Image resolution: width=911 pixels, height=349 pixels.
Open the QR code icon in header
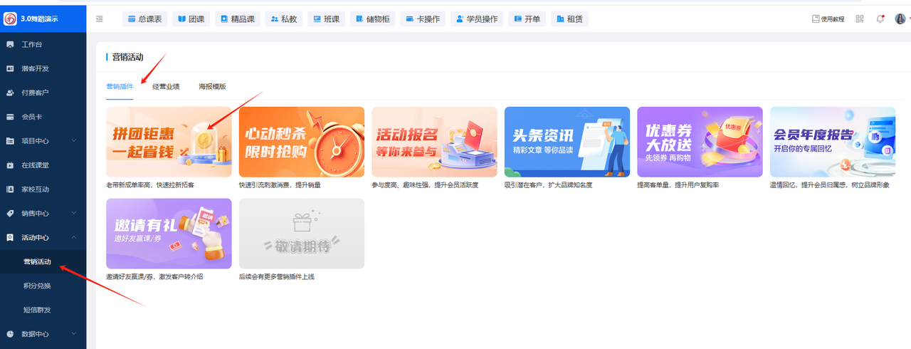click(x=860, y=19)
